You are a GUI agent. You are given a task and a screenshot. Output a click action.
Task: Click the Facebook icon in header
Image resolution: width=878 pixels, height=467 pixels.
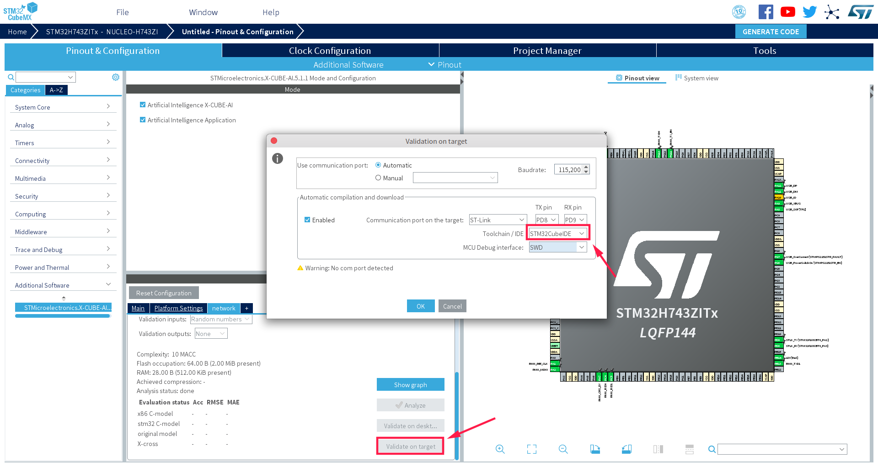[766, 12]
